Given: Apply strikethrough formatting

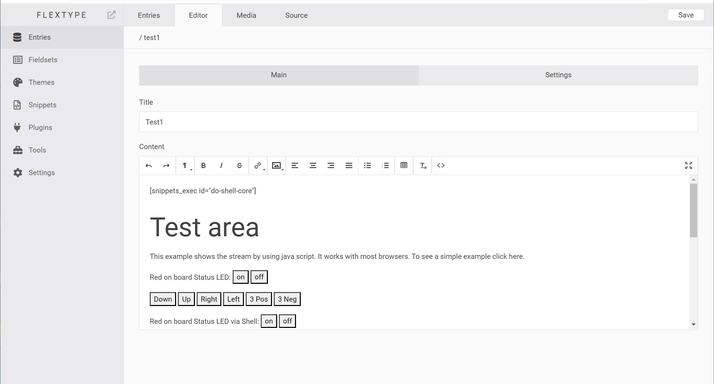Looking at the screenshot, I should 239,166.
